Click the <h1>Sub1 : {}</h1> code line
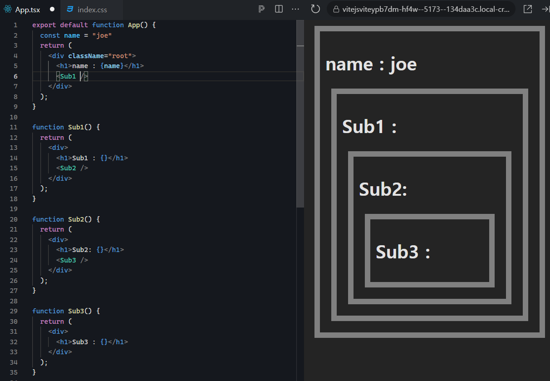 pos(92,158)
